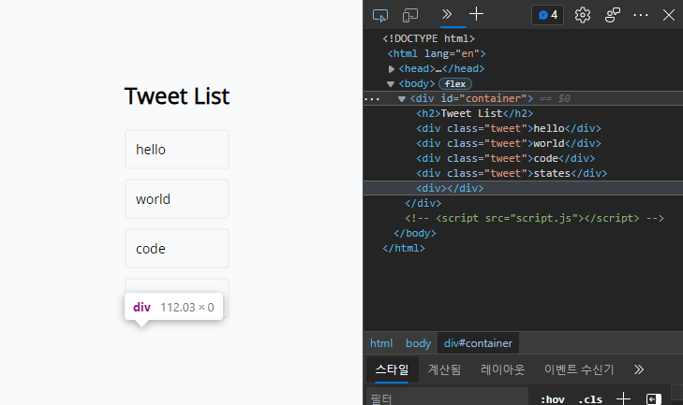Click the send feedback icon
Screen dimensions: 683x405
613,15
